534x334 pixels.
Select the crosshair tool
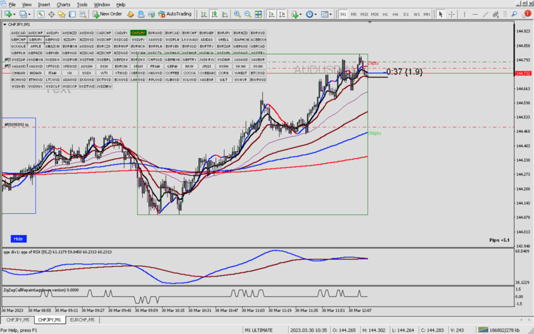(452, 14)
